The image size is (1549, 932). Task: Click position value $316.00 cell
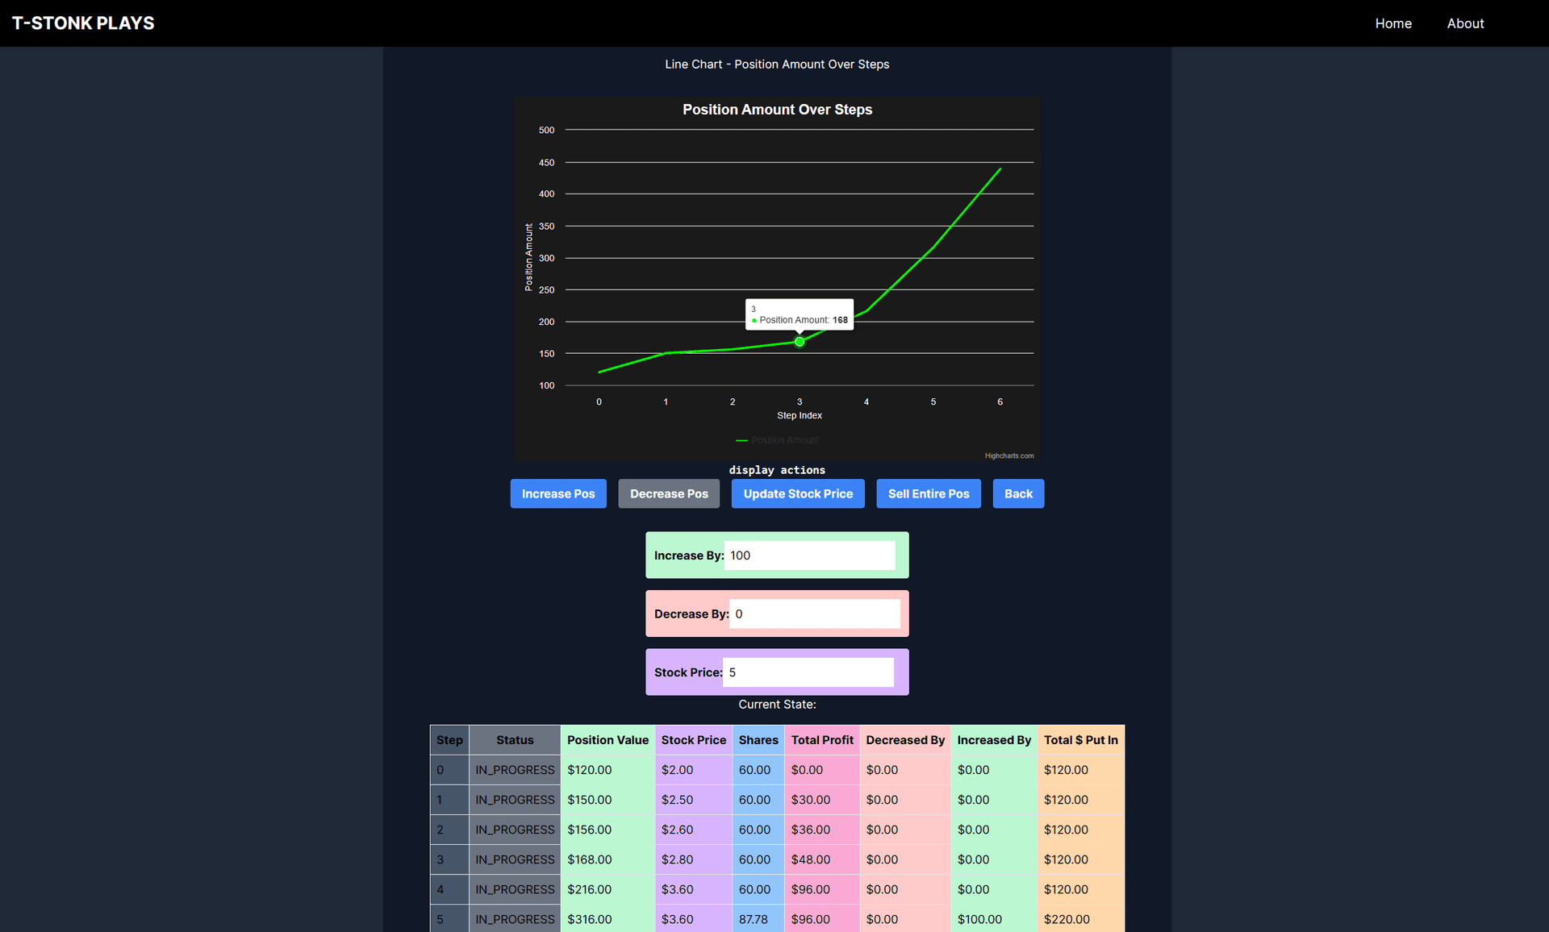[607, 919]
